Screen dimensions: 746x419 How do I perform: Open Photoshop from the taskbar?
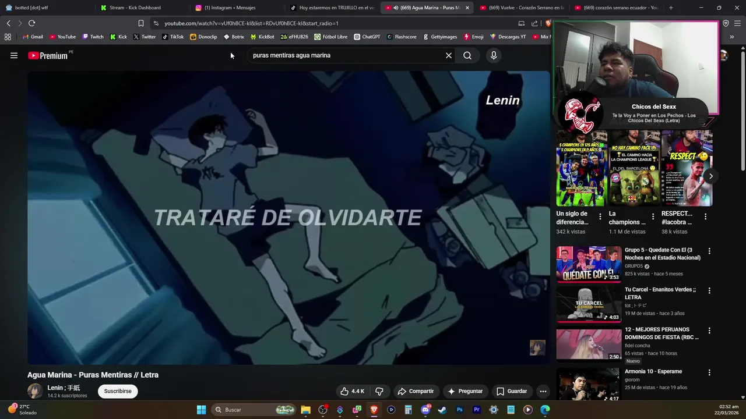coord(459,410)
